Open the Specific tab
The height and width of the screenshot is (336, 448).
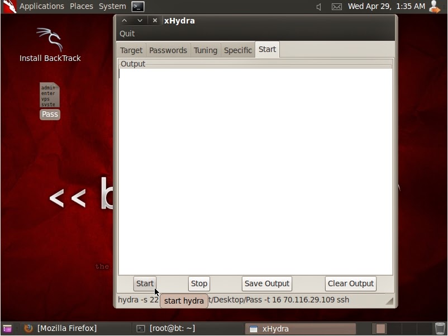pyautogui.click(x=238, y=50)
